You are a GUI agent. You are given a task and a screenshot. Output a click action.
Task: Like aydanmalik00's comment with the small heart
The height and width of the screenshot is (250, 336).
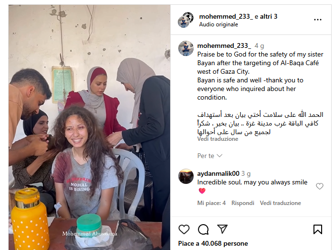click(x=320, y=186)
